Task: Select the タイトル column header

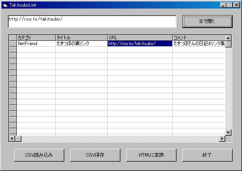Action: tap(81, 38)
